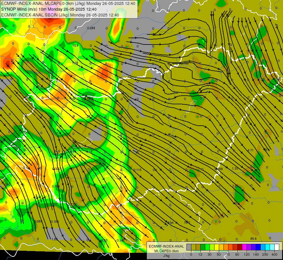Click the SBCIN title line in header box
283x260 pixels.
(60, 15)
